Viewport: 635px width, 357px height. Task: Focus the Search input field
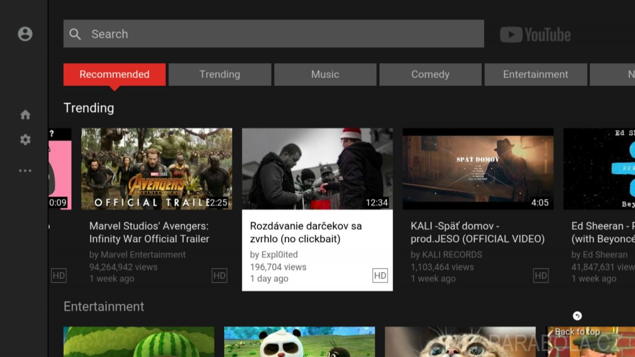click(274, 34)
